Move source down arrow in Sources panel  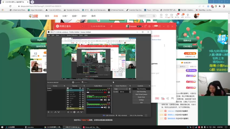(81, 112)
